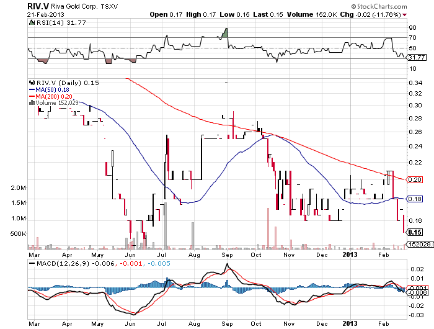
Task: Click the Sep label under price chart
Action: [227, 255]
